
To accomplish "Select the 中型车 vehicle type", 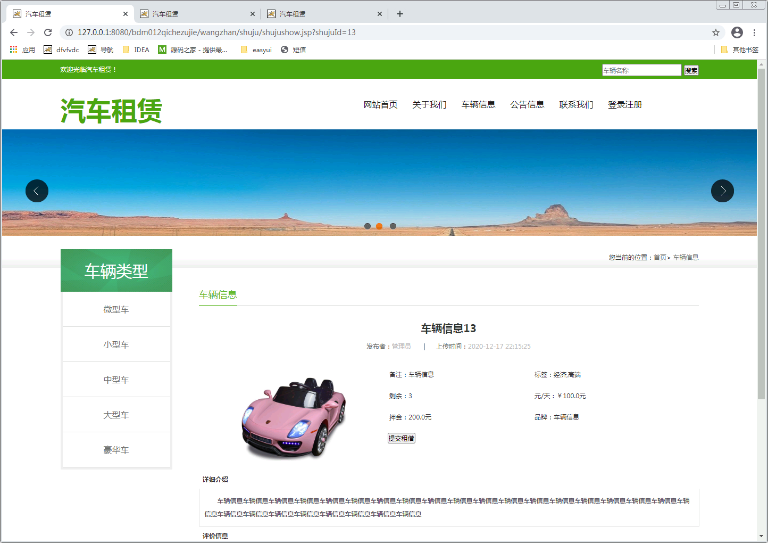I will point(116,380).
